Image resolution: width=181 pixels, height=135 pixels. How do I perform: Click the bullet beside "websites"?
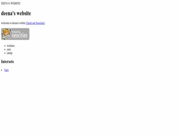[5, 46]
